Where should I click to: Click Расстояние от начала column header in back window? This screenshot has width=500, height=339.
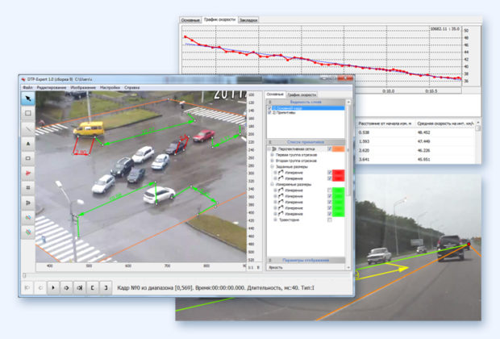pos(385,123)
